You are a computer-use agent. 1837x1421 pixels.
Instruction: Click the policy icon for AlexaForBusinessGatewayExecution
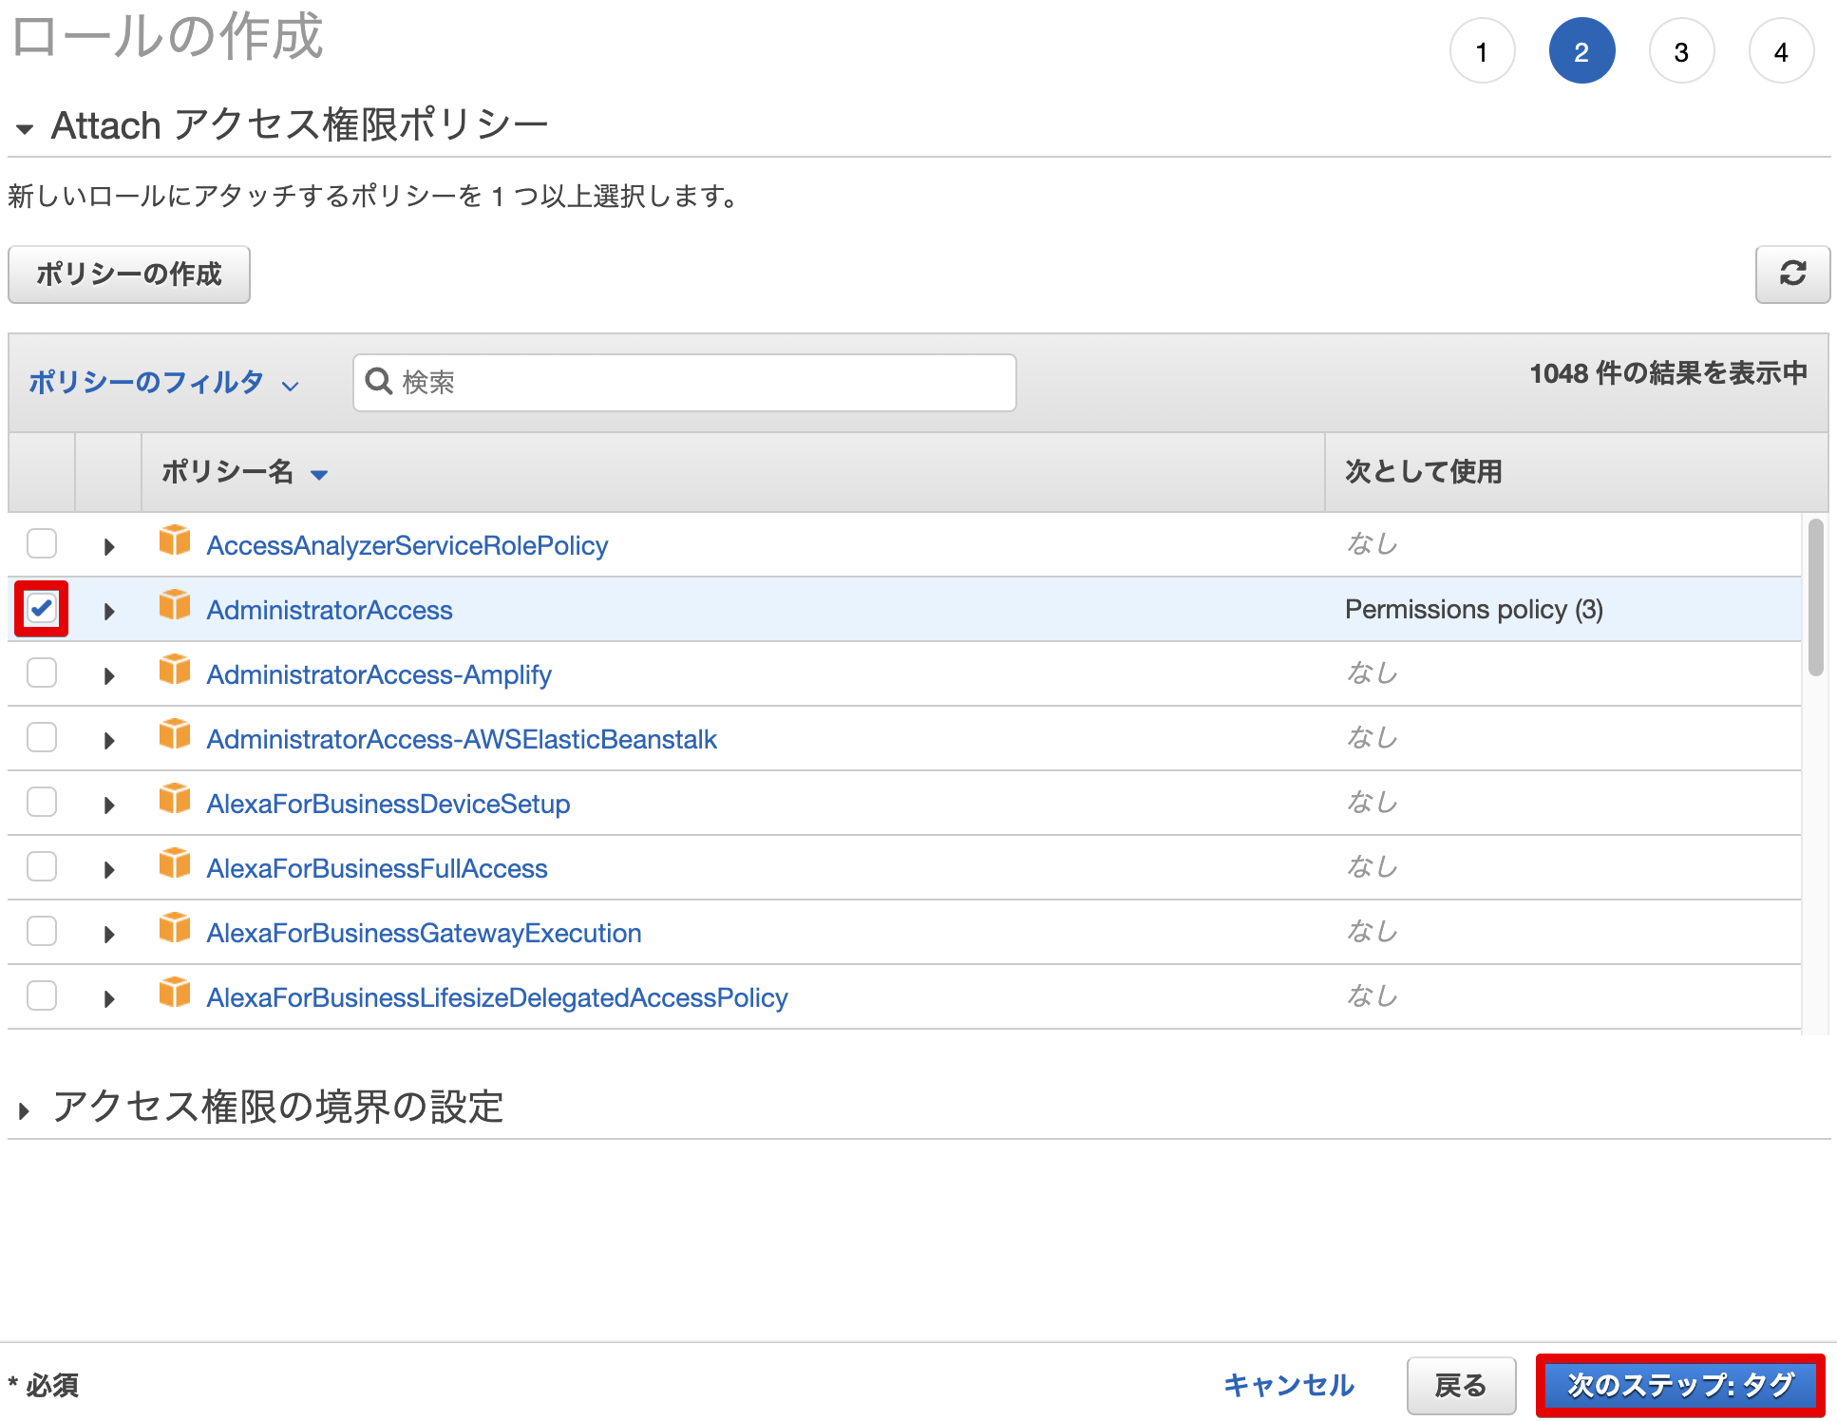coord(176,930)
